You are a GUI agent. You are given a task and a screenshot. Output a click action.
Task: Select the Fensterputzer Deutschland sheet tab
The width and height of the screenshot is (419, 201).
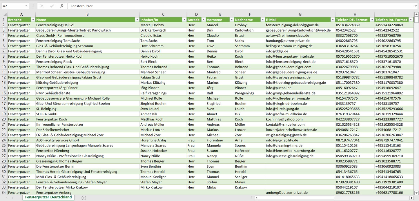click(48, 197)
